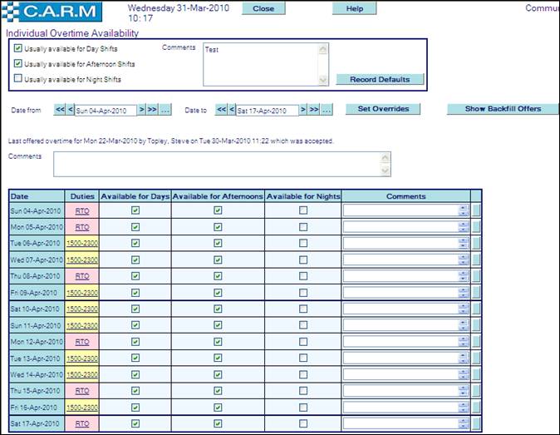Step Date to back one day
The height and width of the screenshot is (435, 560).
(232, 110)
